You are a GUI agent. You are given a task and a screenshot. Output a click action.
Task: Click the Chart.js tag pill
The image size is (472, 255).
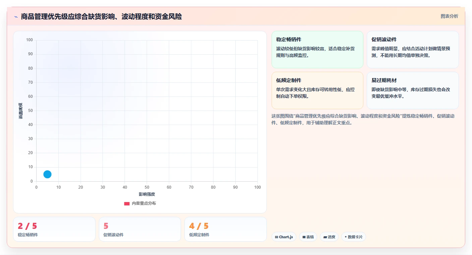pyautogui.click(x=284, y=237)
